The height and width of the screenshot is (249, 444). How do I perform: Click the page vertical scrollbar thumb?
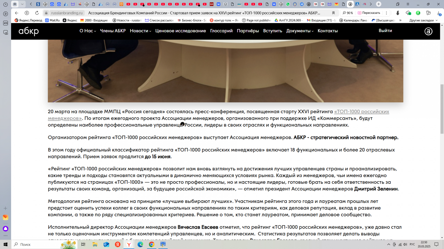pos(442,109)
